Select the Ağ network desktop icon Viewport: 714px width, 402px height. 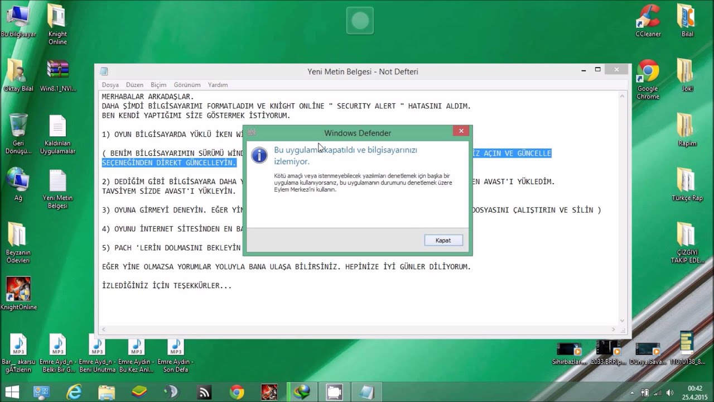[18, 184]
